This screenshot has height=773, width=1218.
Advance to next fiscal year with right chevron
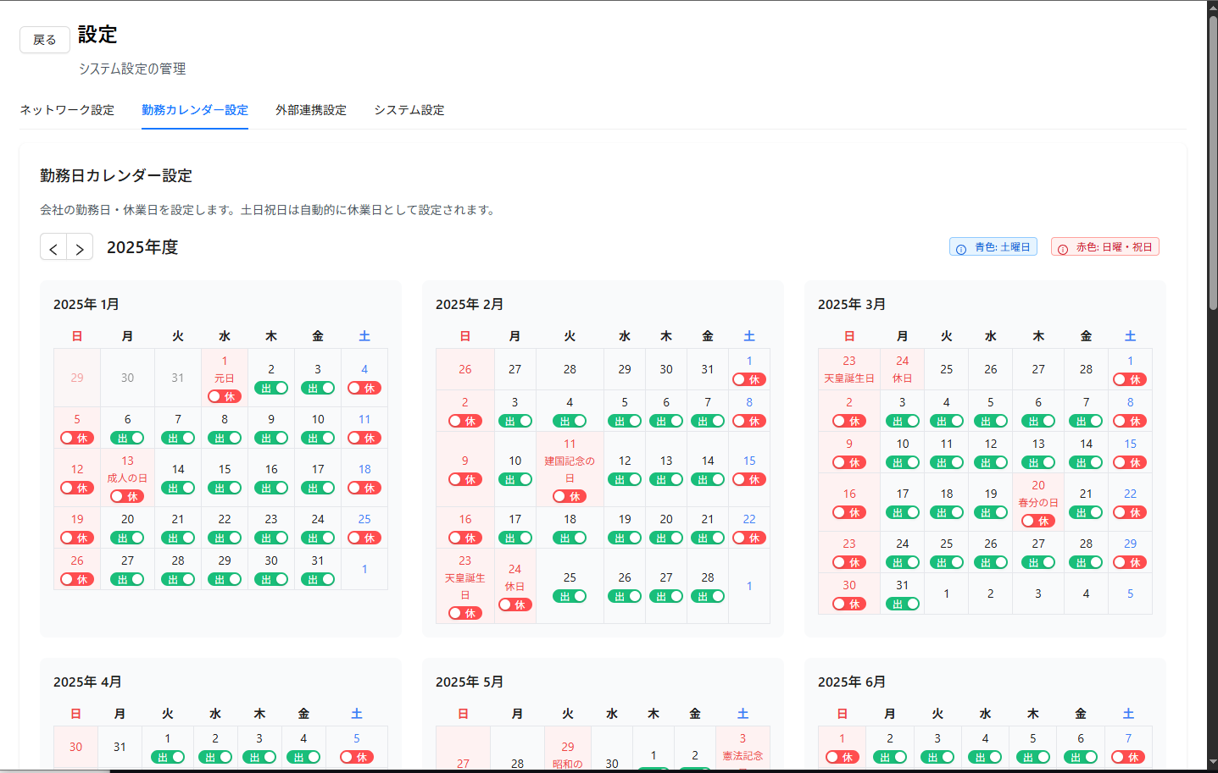[x=80, y=248]
